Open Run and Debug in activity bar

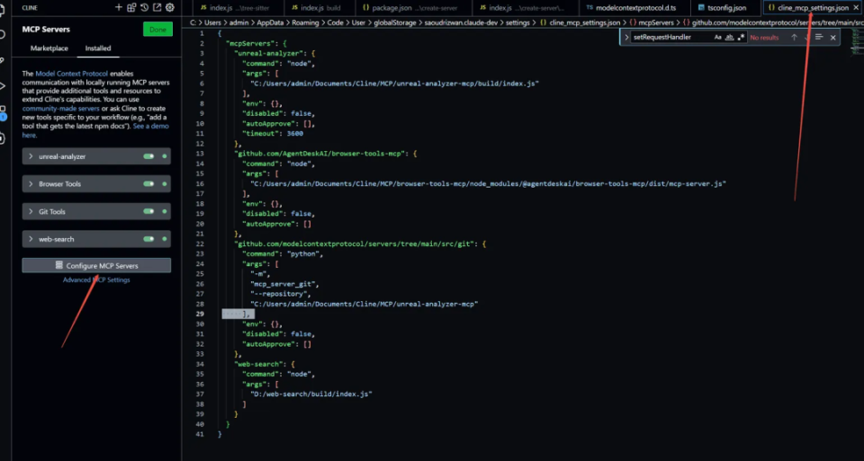(x=3, y=85)
